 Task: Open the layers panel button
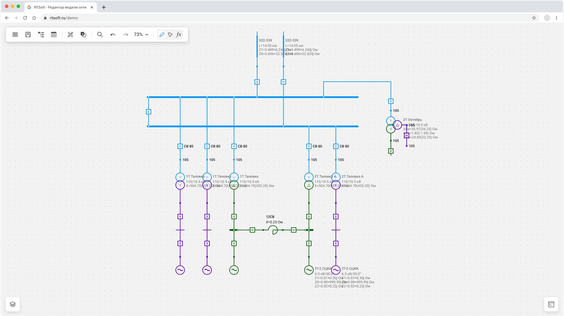(x=13, y=304)
